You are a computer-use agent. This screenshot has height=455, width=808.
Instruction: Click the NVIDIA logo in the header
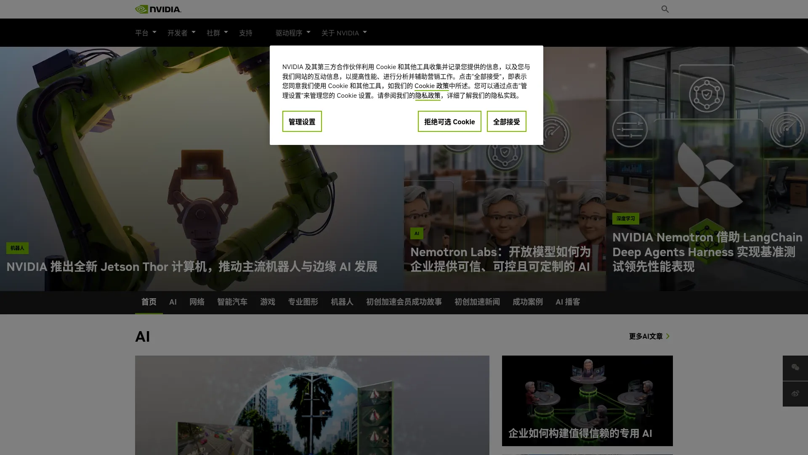[x=158, y=9]
